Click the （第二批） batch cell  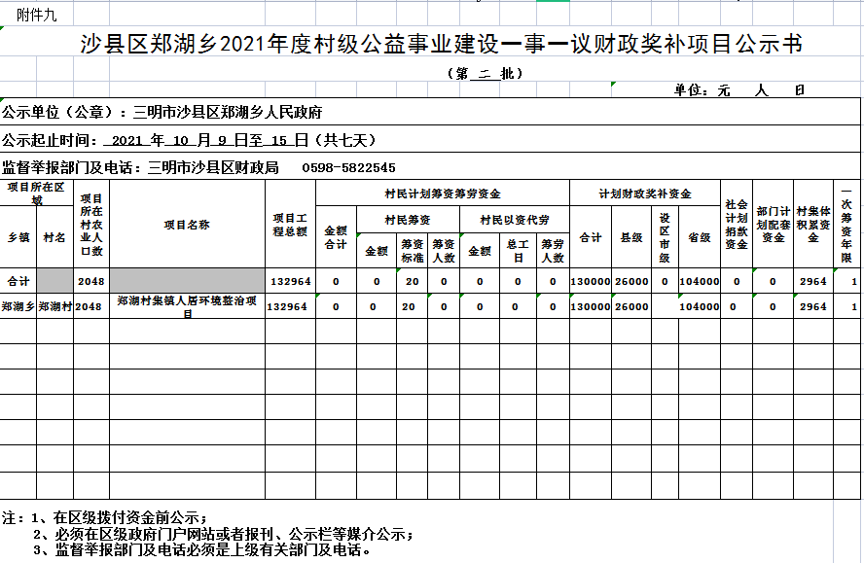click(486, 73)
